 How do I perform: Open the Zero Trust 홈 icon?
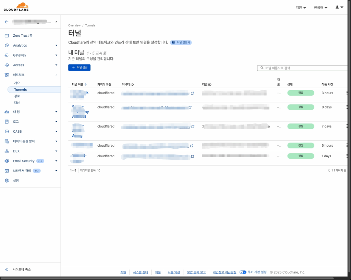click(x=7, y=36)
